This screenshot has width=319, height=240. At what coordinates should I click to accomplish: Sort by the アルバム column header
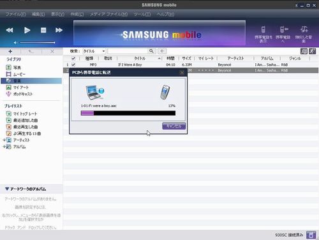pyautogui.click(x=267, y=58)
